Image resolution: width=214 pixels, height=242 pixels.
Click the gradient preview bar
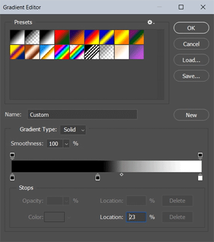pyautogui.click(x=106, y=167)
